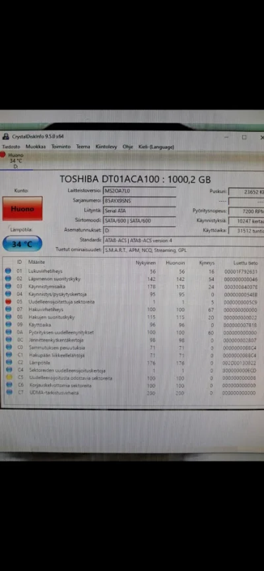Image resolution: width=264 pixels, height=571 pixels.
Task: Click status dot for C7 UDMA-tarkistusvirheitä
Action: [9, 393]
